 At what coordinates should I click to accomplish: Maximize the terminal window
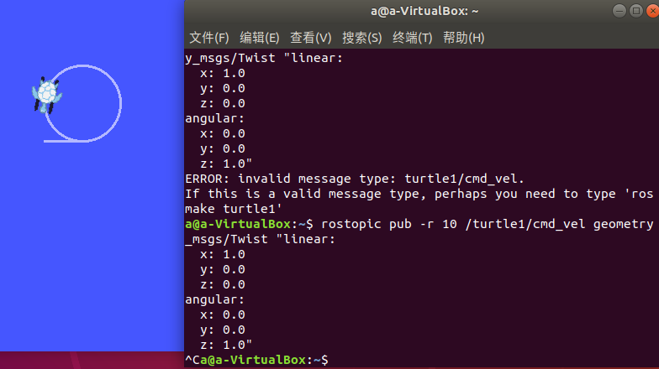click(x=635, y=11)
